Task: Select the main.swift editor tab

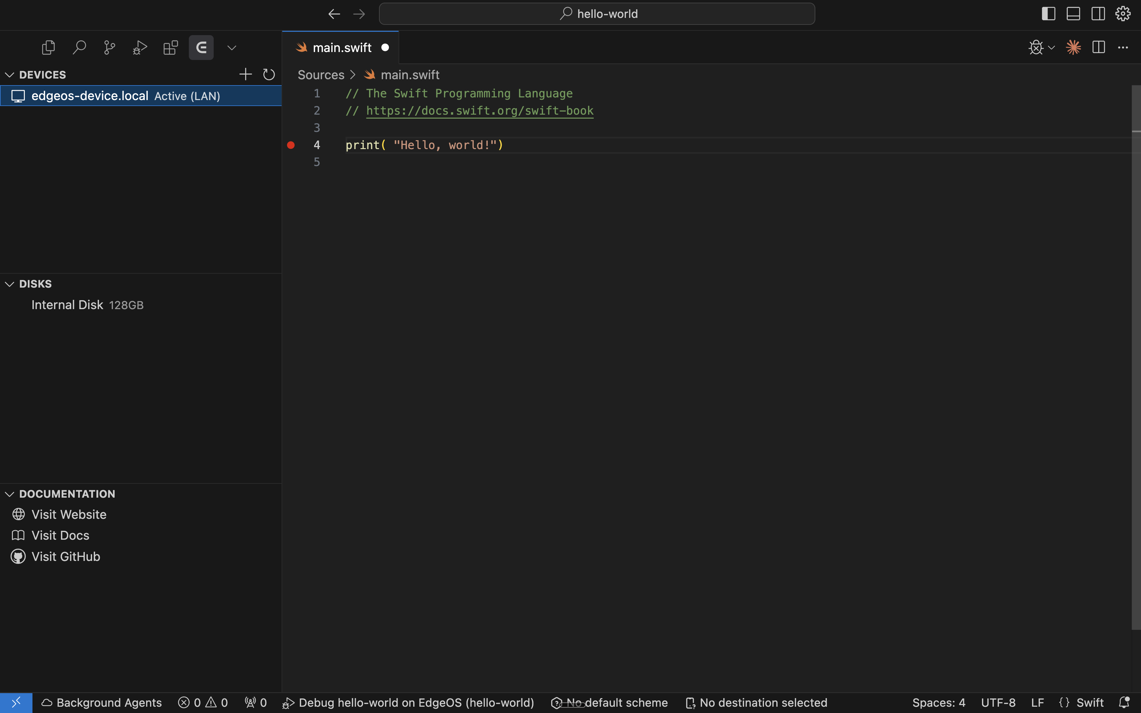Action: 341,48
